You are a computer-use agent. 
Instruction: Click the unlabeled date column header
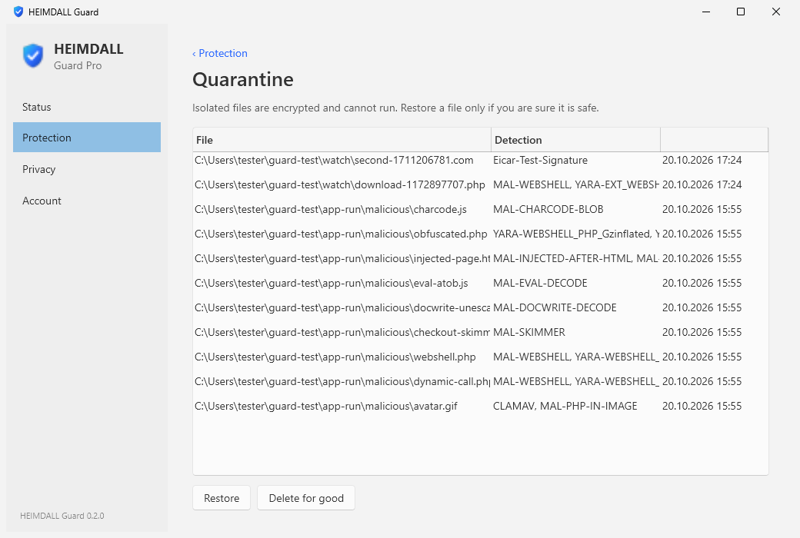click(715, 140)
